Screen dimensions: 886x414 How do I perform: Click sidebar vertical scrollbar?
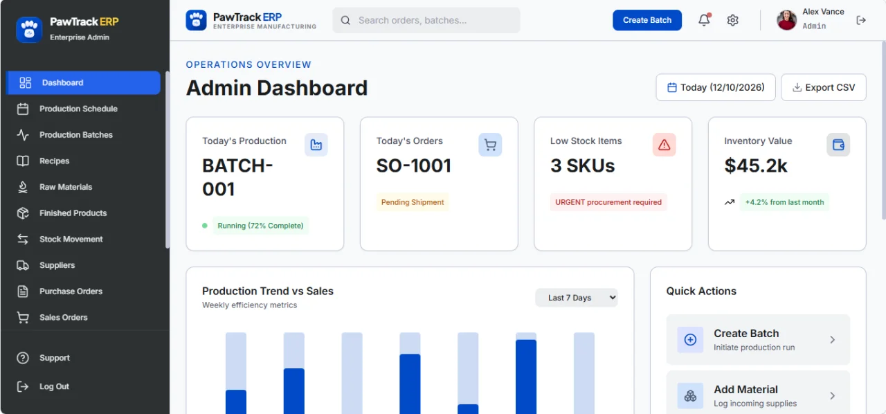168,159
